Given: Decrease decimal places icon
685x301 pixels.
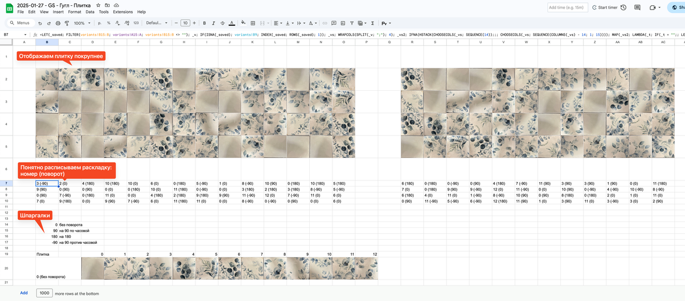Looking at the screenshot, I should pos(118,23).
